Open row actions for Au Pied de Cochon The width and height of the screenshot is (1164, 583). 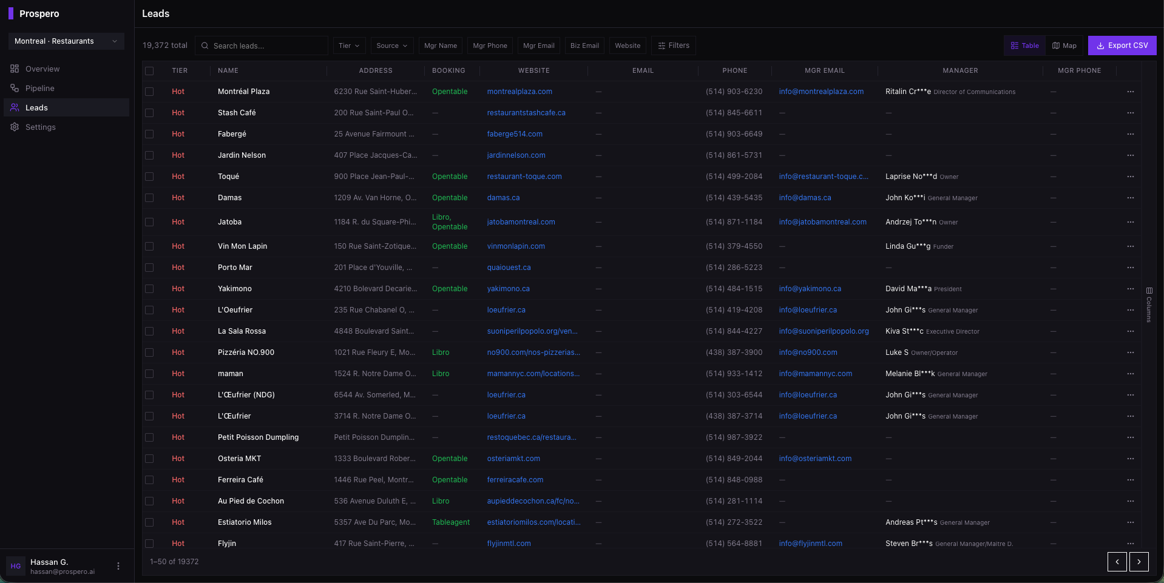tap(1131, 501)
